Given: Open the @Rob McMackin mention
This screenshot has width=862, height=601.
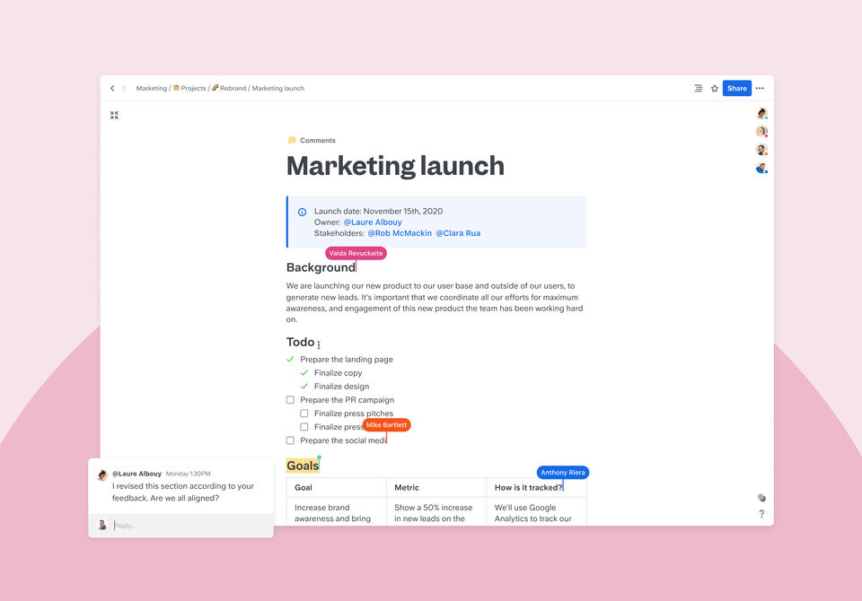Looking at the screenshot, I should [400, 233].
